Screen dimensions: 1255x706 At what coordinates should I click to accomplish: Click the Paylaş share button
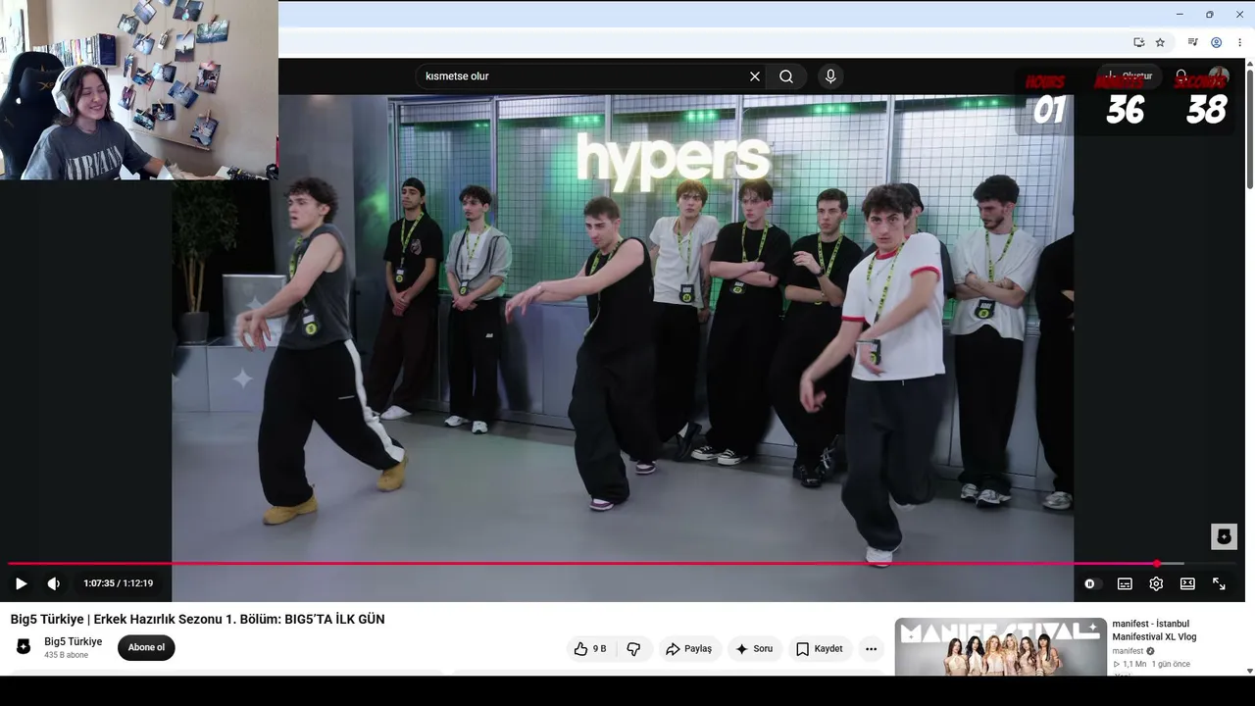coord(688,649)
